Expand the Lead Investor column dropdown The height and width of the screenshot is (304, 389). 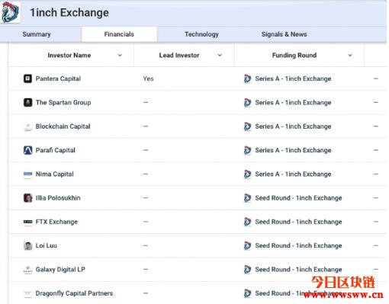[220, 55]
